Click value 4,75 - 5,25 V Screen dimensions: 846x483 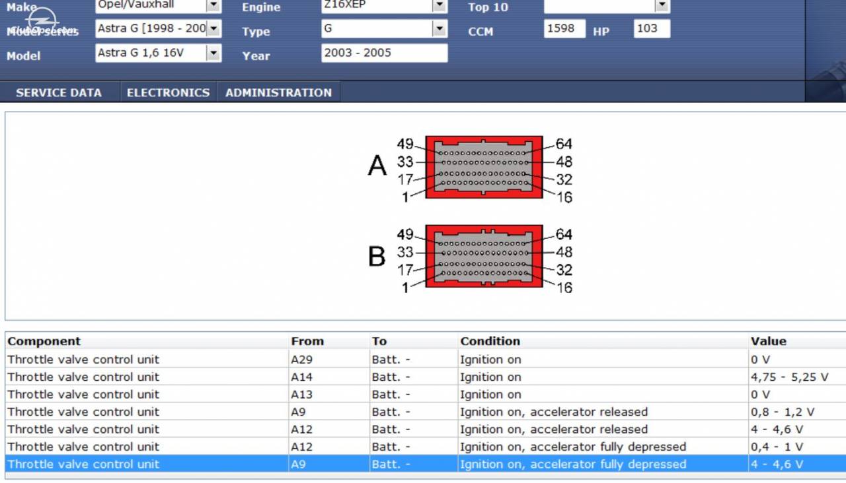point(789,377)
